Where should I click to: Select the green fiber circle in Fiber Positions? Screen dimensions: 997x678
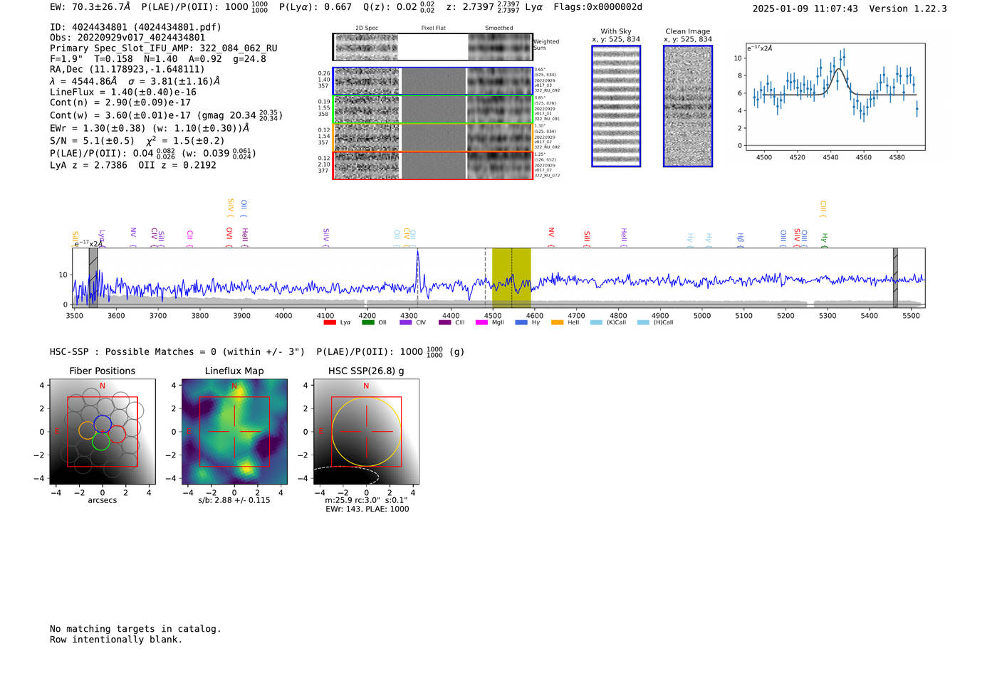[100, 441]
